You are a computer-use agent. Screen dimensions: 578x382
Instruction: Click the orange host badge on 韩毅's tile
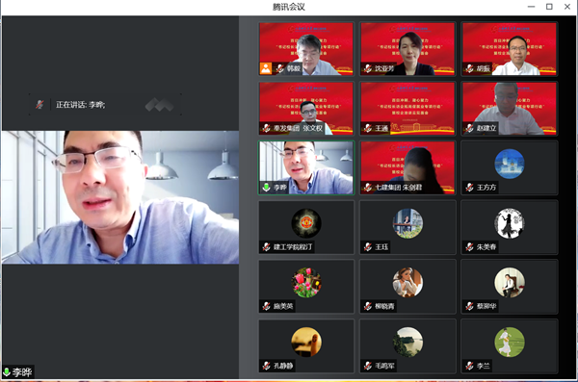point(266,68)
